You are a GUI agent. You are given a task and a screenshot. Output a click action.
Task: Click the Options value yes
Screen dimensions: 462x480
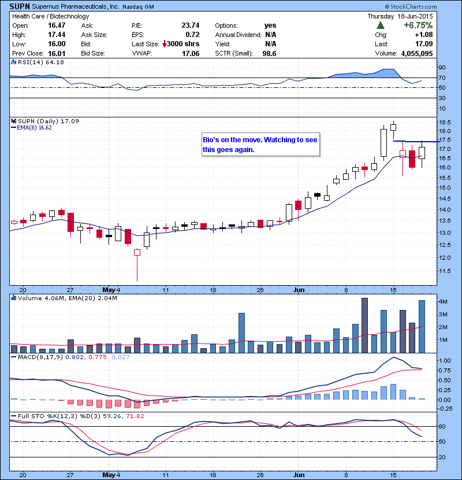tap(270, 25)
